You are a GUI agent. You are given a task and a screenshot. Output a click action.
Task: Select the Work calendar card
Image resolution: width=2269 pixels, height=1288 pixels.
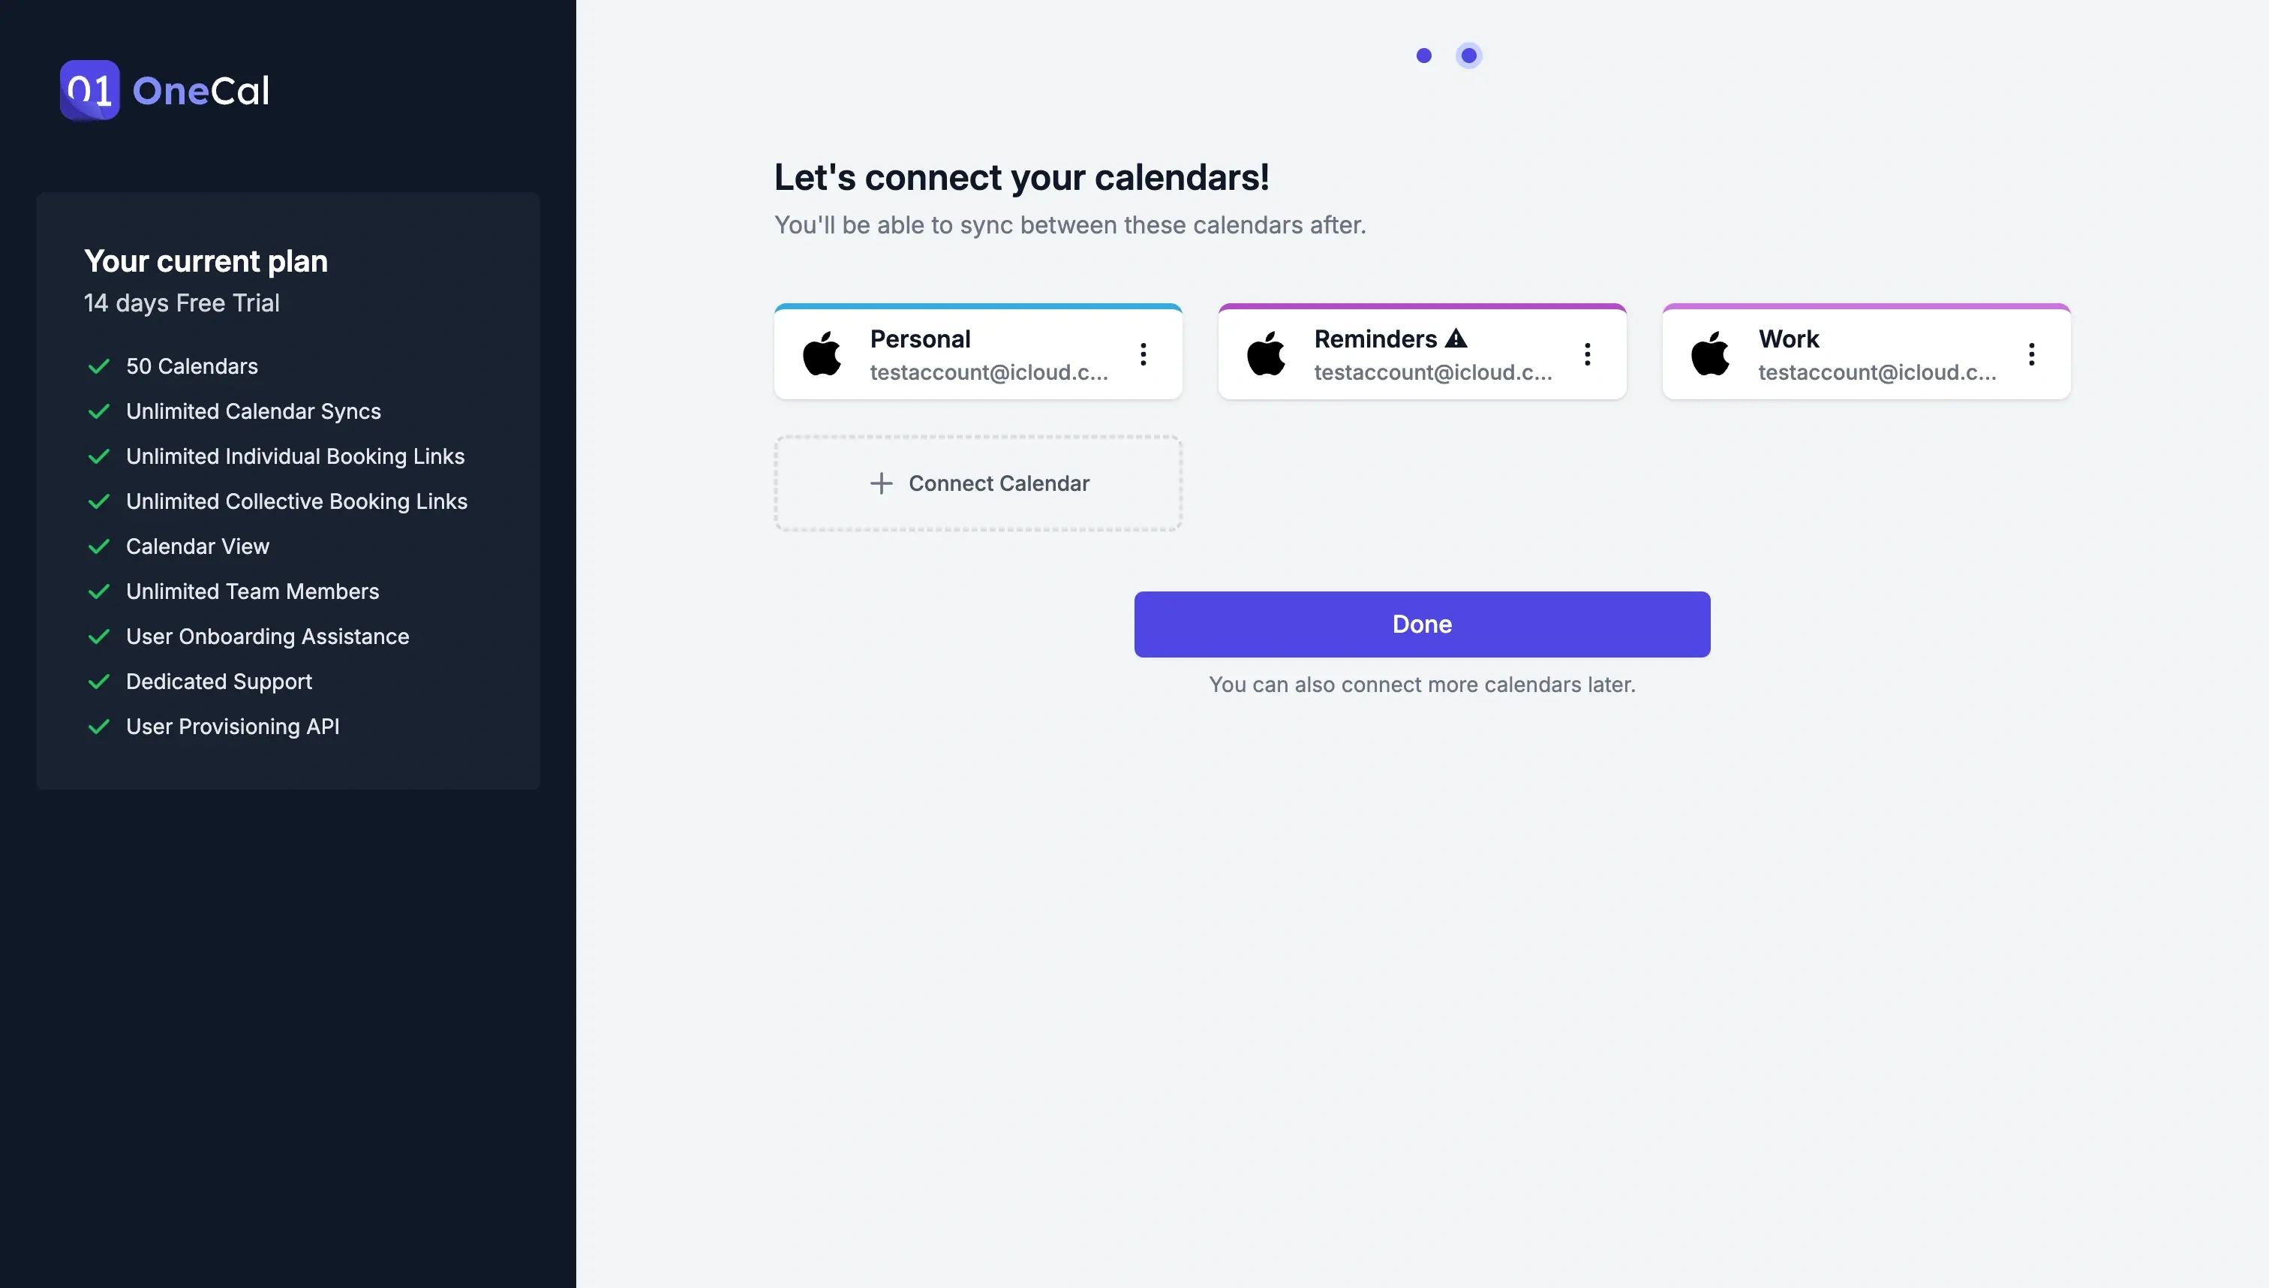point(1865,351)
